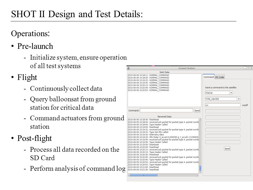
Task: Click right arrow of horizontal scrollbar
Action: 197,175
